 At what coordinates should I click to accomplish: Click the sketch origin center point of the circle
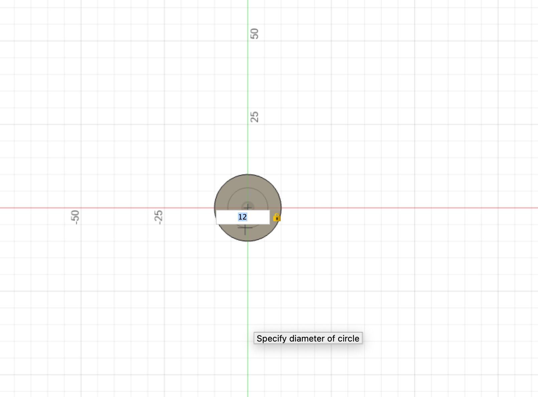(x=248, y=208)
